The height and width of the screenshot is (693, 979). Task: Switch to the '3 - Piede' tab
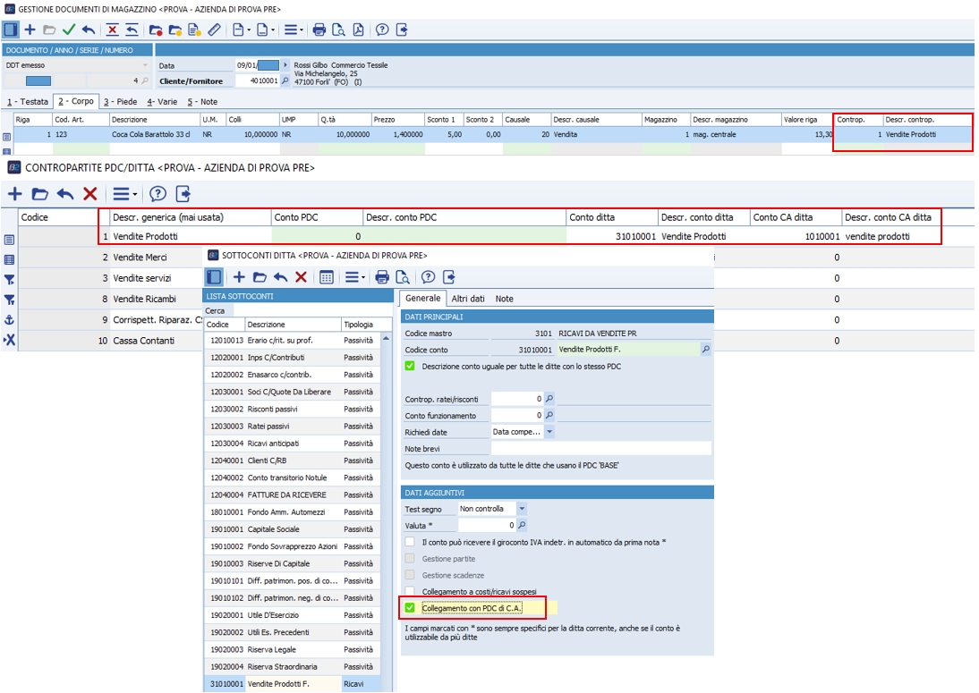[x=120, y=102]
